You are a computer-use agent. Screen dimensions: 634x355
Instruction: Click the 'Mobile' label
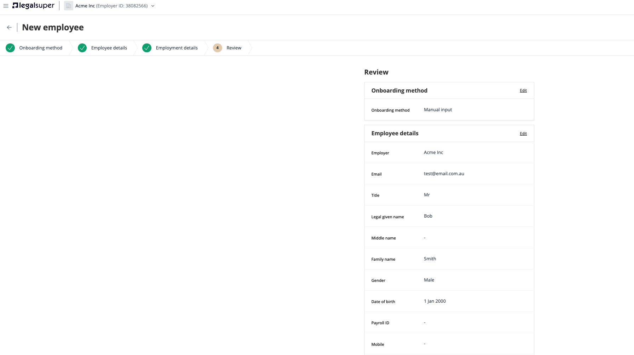(377, 344)
